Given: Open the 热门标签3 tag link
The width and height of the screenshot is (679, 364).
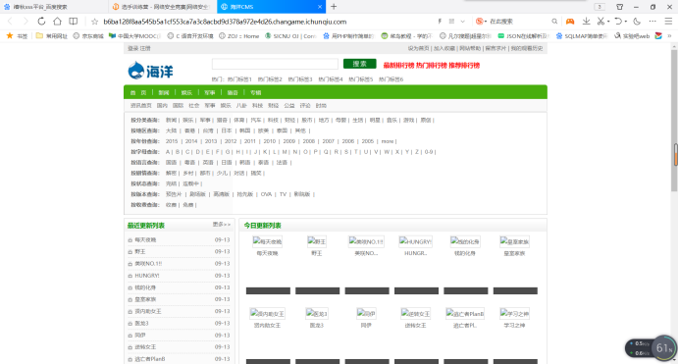Looking at the screenshot, I should click(300, 79).
